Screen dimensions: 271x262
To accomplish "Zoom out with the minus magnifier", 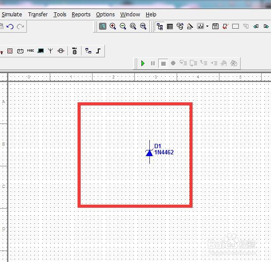I will [123, 26].
